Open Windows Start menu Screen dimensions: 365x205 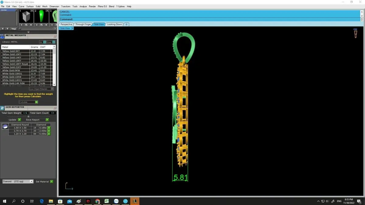pyautogui.click(x=5, y=201)
